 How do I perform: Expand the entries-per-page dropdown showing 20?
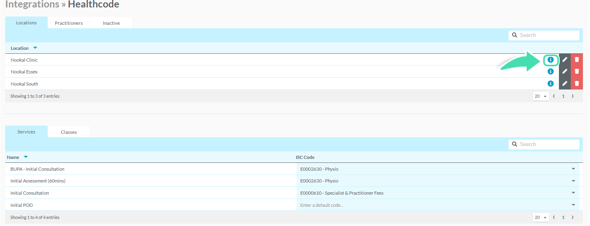[x=541, y=96]
